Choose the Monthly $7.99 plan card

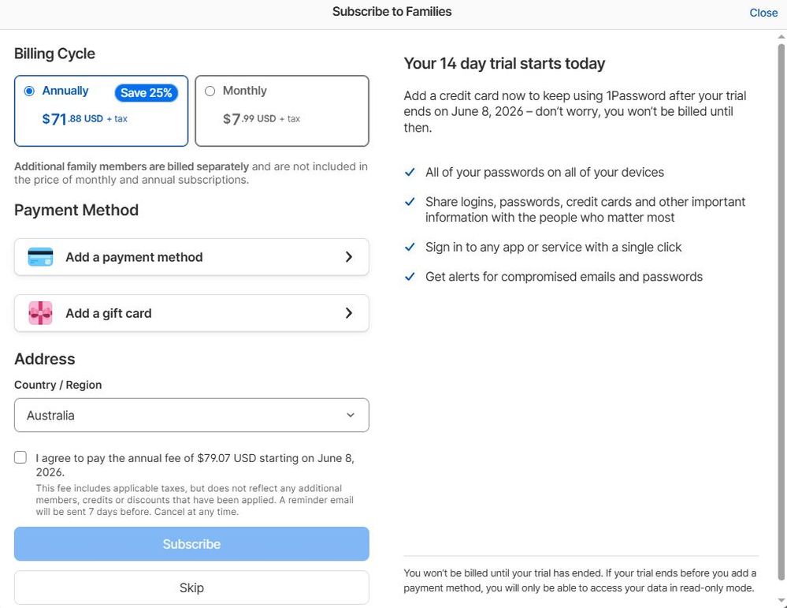[282, 111]
